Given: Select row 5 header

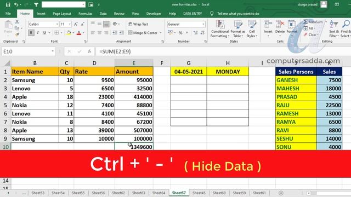Looking at the screenshot, I should 5,105.
